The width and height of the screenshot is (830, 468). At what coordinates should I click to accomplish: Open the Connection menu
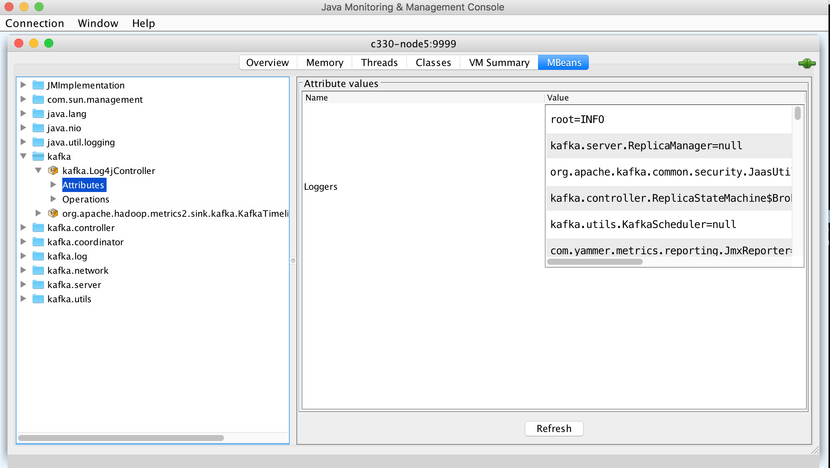pyautogui.click(x=35, y=23)
